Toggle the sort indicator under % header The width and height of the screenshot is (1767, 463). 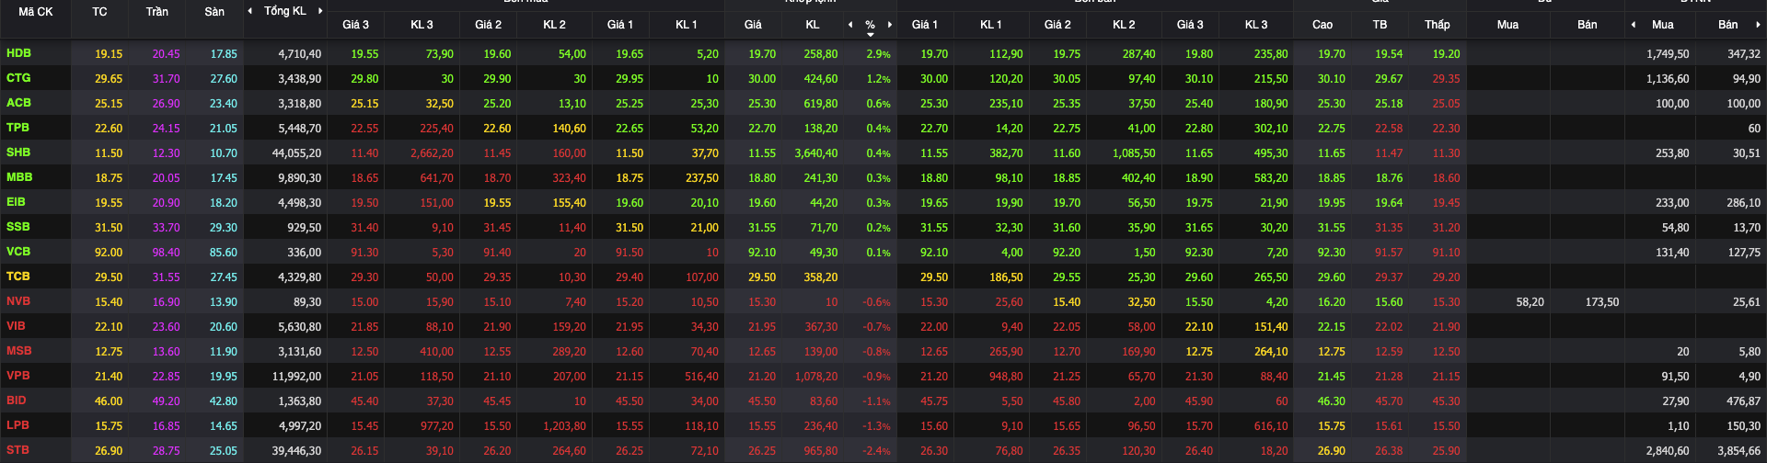point(871,35)
